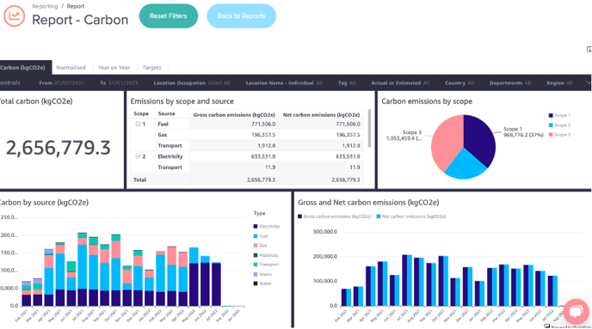Toggle Water legend entry in source chart
The image size is (592, 329).
262,283
